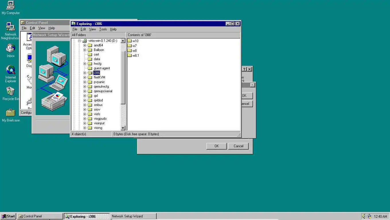Select the viogpudo folder in tree
Screen dimensions: 390x220
100,119
